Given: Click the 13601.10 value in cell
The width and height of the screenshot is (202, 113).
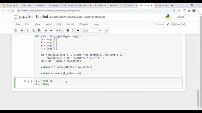Looking at the screenshot, I should (x=47, y=81).
